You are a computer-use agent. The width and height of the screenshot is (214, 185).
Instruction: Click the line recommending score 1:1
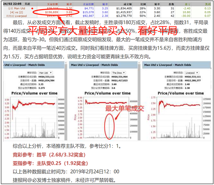(67, 146)
